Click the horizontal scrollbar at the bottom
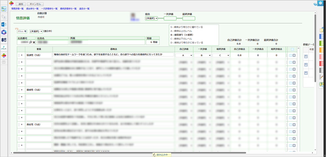The width and height of the screenshot is (326, 157). tap(129, 153)
